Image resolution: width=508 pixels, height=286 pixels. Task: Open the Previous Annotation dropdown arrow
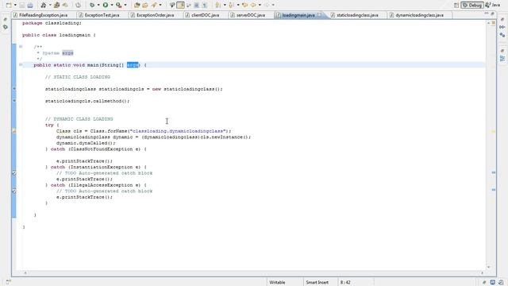238,5
